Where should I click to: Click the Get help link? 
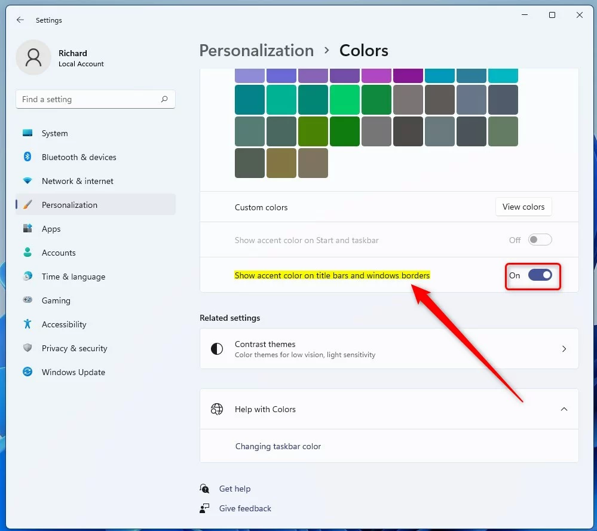(234, 489)
